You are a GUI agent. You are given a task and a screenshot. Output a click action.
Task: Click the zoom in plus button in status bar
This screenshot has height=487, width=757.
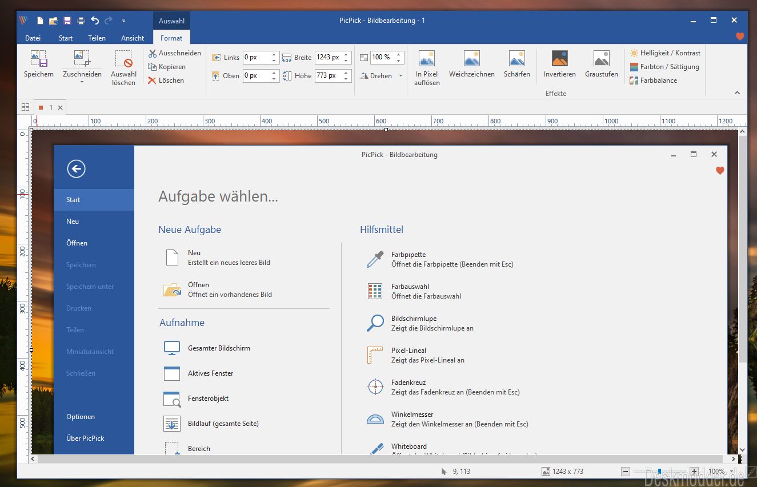tap(694, 472)
